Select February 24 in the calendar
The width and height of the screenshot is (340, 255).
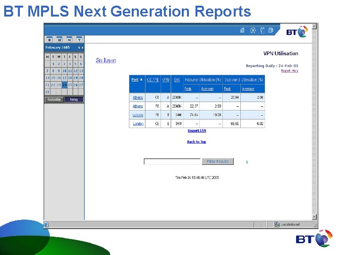(64, 85)
